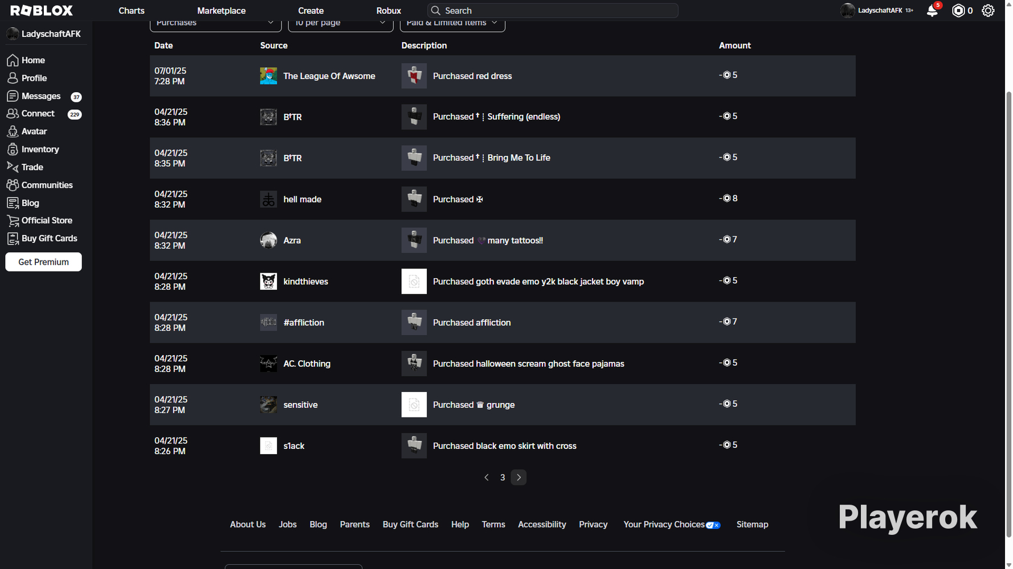
Task: Click Purchased halloween scream ghost face pajamas
Action: (x=529, y=364)
